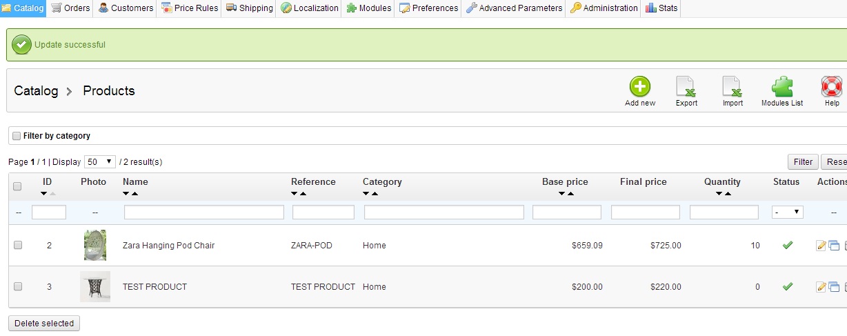
Task: Open the Customers tab
Action: click(x=126, y=8)
